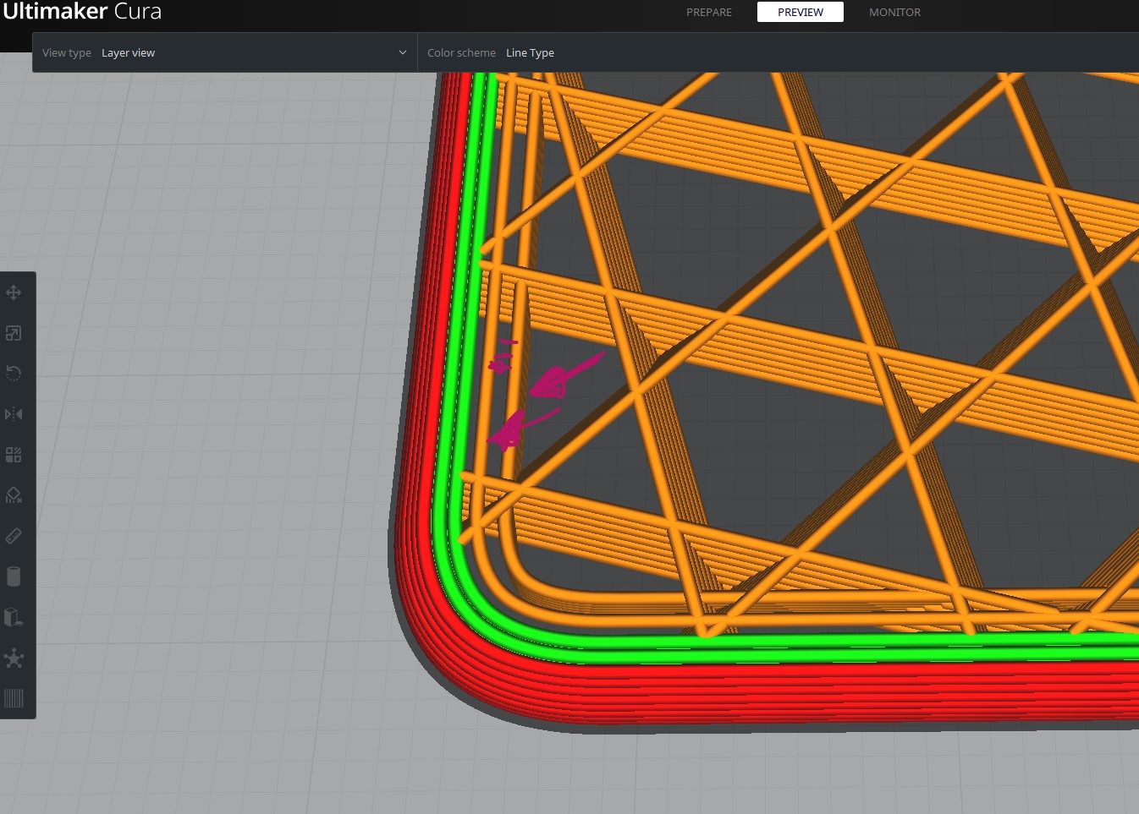Select the Mirror tool
This screenshot has height=814, width=1139.
14,413
